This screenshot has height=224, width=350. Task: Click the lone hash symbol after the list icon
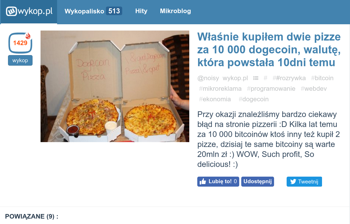(x=265, y=78)
